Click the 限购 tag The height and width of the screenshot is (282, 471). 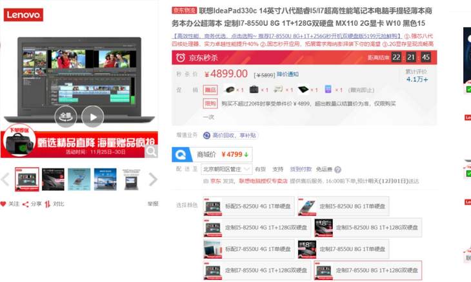click(x=210, y=104)
